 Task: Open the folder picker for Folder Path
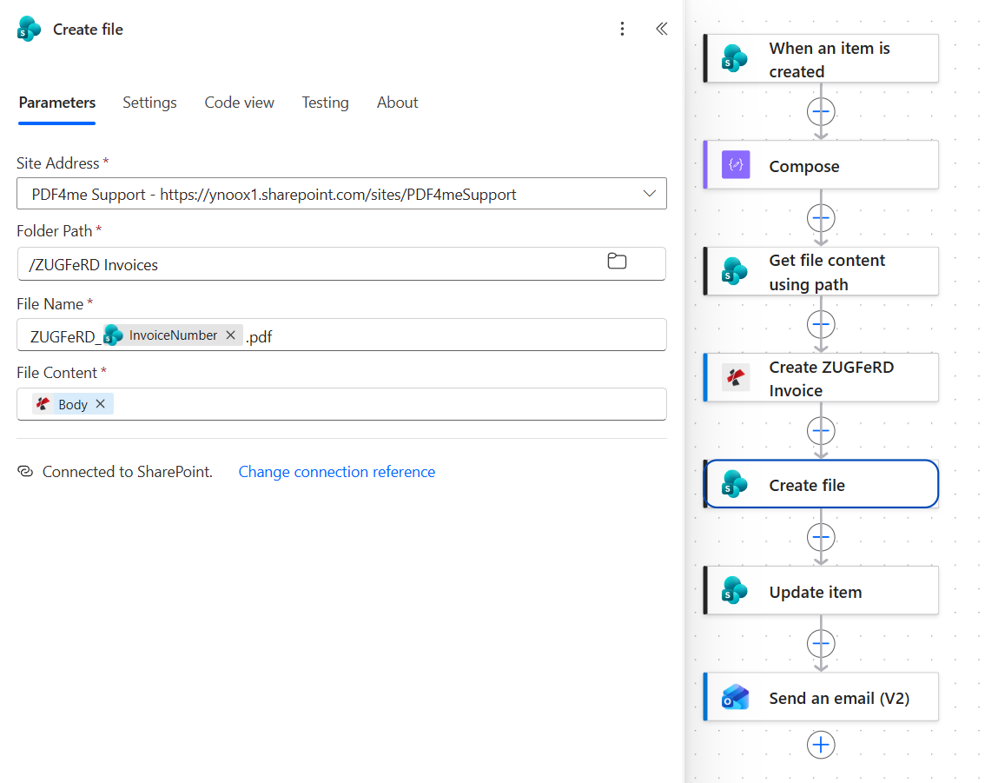tap(617, 261)
